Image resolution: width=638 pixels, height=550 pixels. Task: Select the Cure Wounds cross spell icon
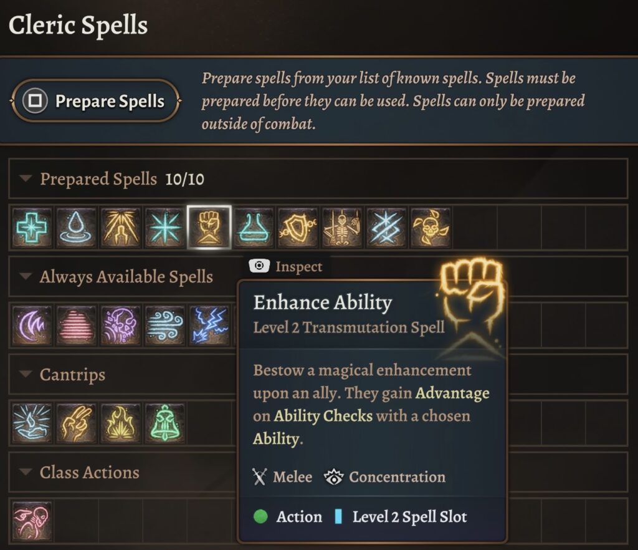point(32,228)
